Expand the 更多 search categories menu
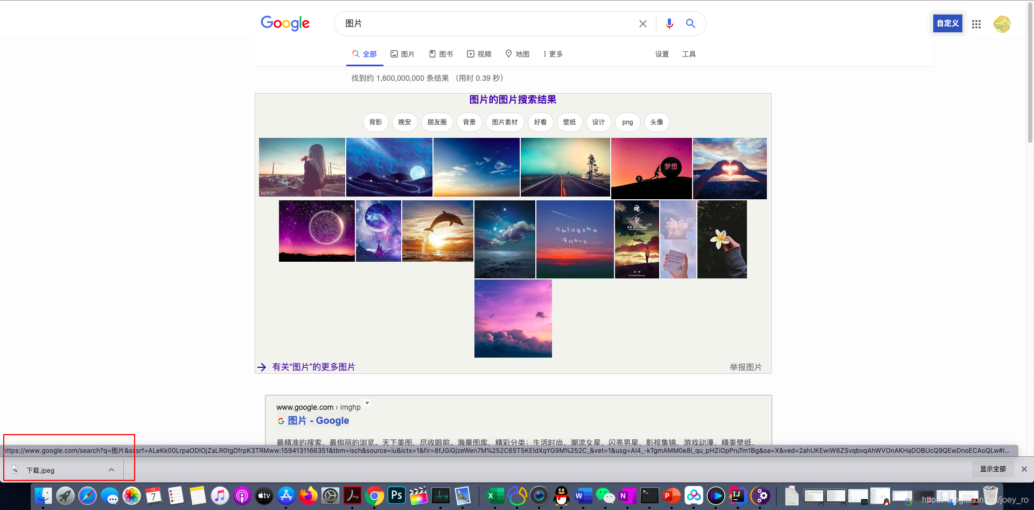 click(x=553, y=54)
